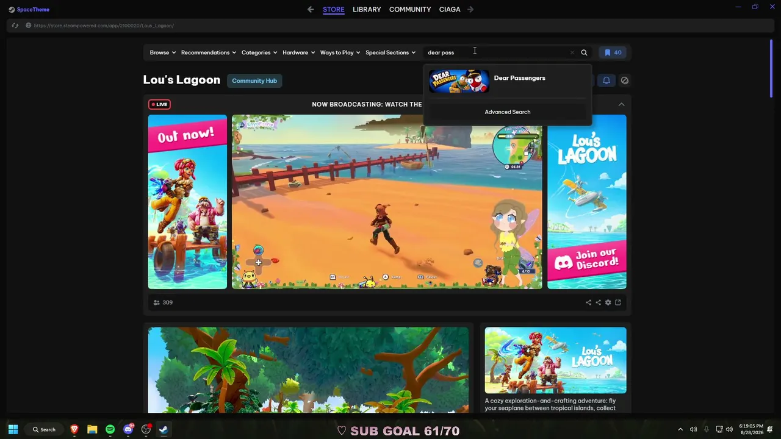Screen dimensions: 781x439
Task: Open the Windows Start menu
Action: coord(13,429)
